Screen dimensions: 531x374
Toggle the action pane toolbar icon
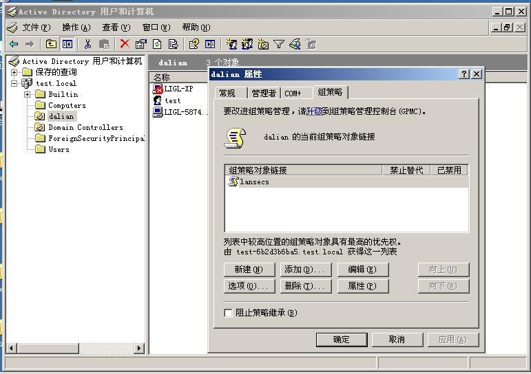tap(210, 44)
